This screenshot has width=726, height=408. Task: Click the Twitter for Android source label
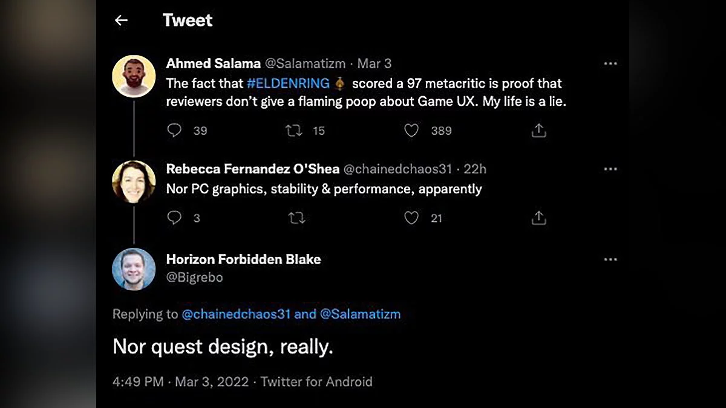[316, 382]
